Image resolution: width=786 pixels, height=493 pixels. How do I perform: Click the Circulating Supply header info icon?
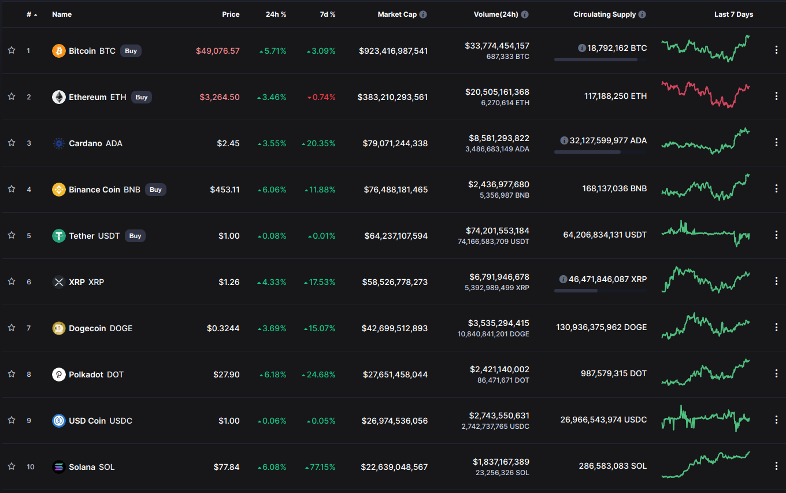click(642, 14)
